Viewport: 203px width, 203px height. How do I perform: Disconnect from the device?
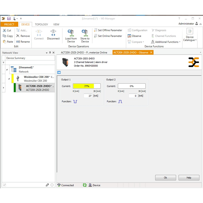(53, 35)
